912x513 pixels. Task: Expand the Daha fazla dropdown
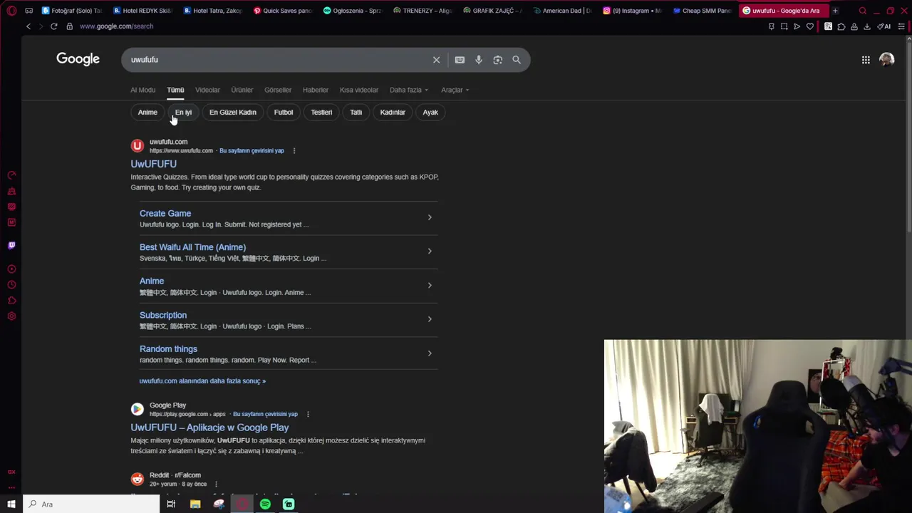409,90
